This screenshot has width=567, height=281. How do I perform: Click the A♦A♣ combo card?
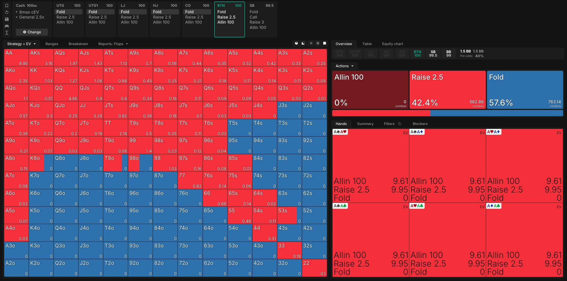pos(524,240)
